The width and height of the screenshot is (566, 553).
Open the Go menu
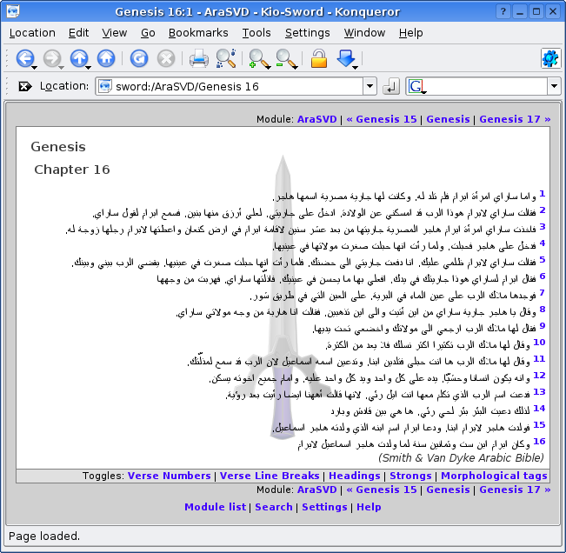148,33
